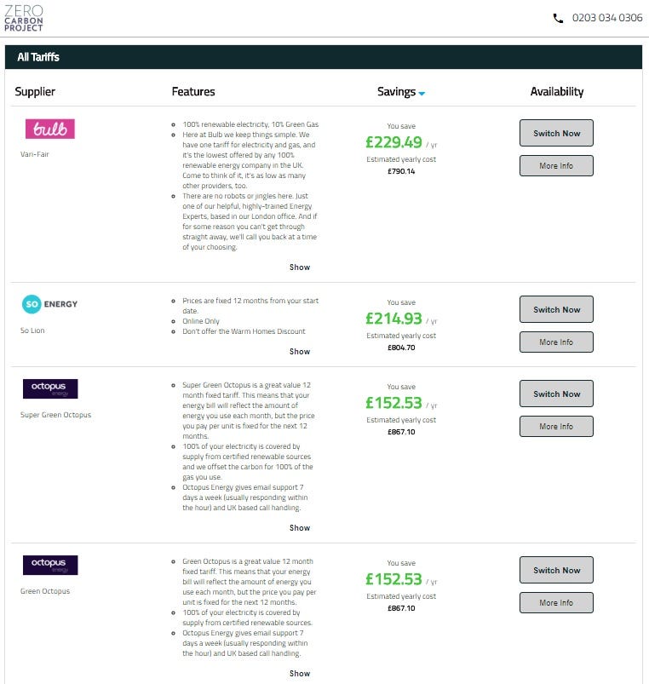This screenshot has width=649, height=684.
Task: Switch now to Super Green Octopus
Action: click(556, 394)
